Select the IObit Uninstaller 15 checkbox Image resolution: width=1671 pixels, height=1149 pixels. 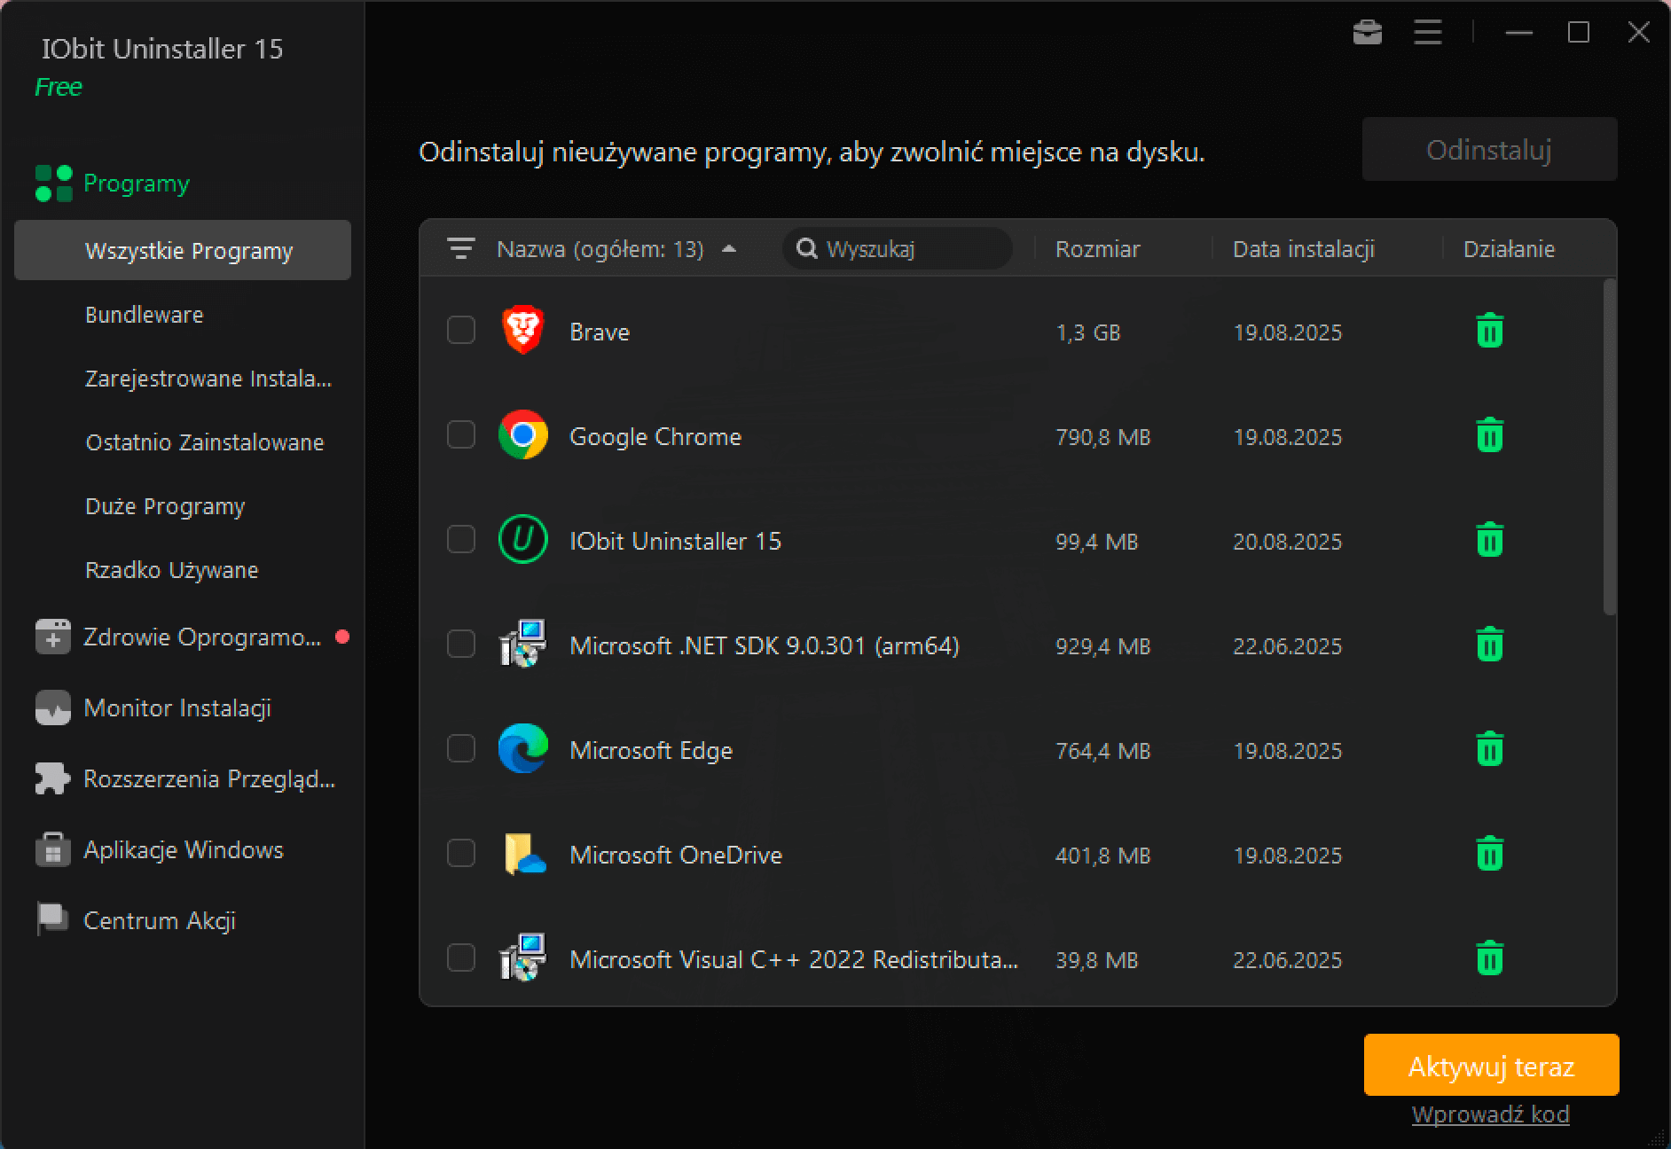pyautogui.click(x=461, y=539)
